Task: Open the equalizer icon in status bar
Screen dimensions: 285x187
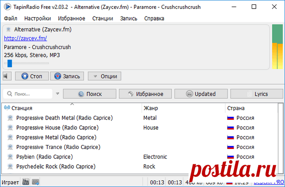Action: tap(25, 182)
